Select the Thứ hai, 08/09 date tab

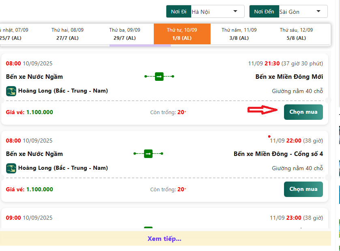coord(67,34)
